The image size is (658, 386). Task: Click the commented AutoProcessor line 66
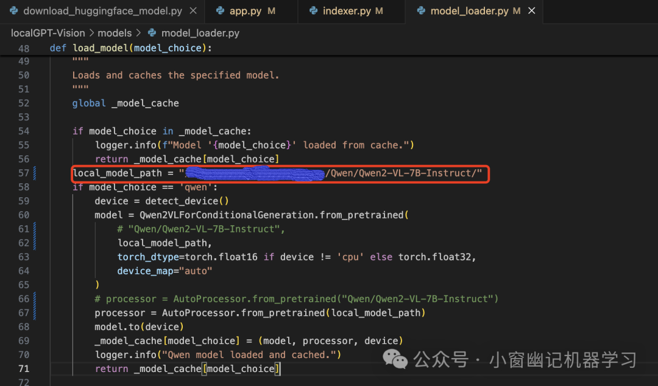[297, 299]
